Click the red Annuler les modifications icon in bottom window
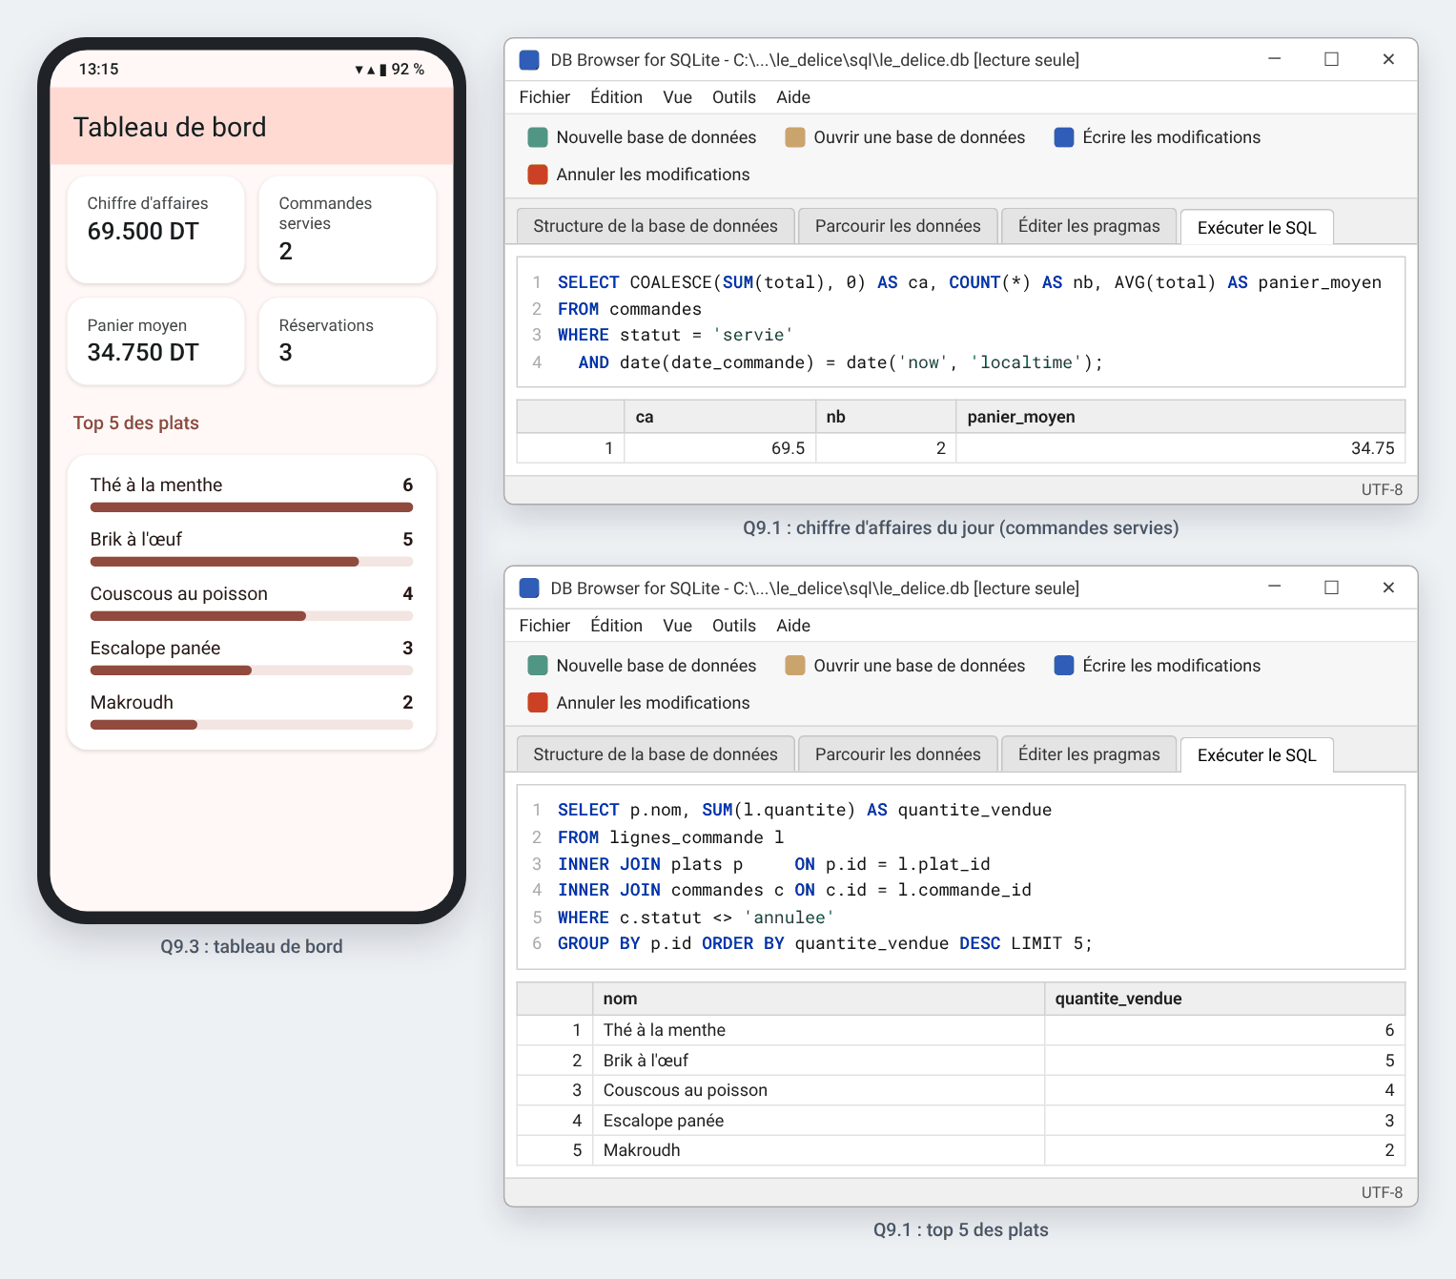The width and height of the screenshot is (1456, 1279). coord(538,703)
